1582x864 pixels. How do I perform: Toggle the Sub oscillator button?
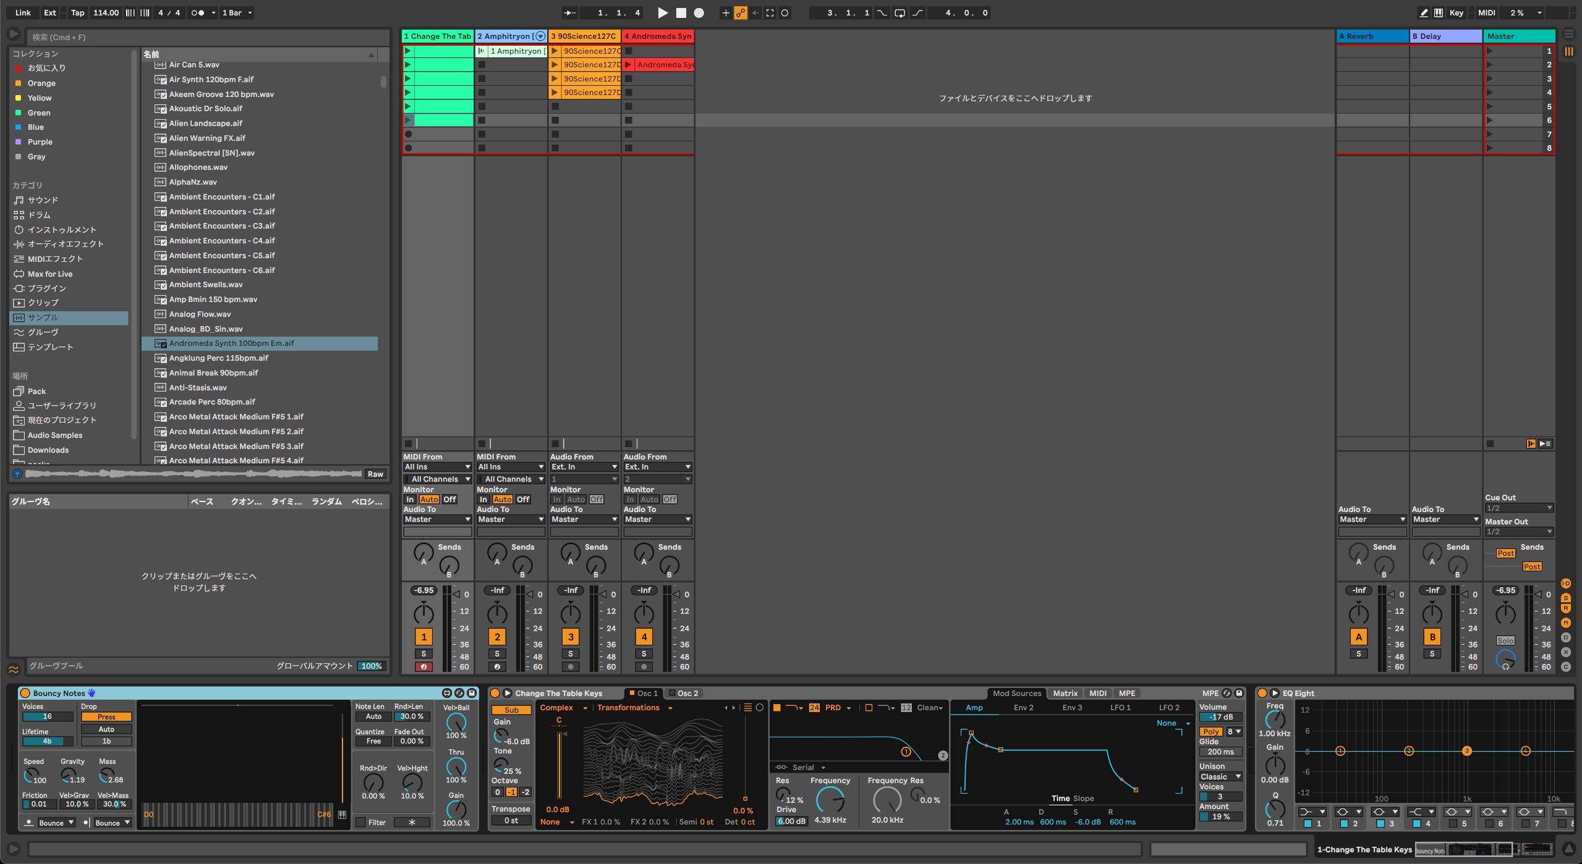click(511, 710)
